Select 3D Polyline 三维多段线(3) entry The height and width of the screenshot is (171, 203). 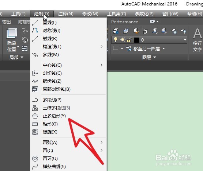(68, 108)
